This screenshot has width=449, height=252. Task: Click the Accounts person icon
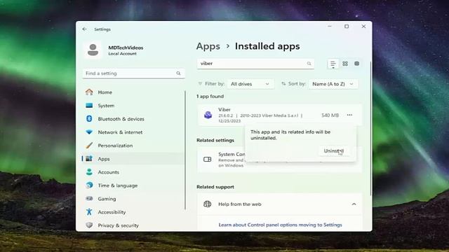[x=89, y=172]
